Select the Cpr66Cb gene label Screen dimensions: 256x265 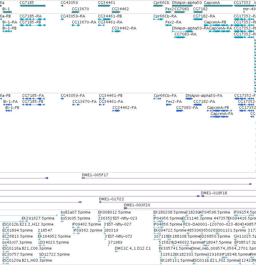(x=161, y=3)
